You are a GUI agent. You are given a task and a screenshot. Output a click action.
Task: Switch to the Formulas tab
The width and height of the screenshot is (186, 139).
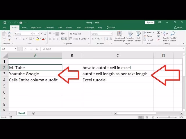pyautogui.click(x=49, y=28)
